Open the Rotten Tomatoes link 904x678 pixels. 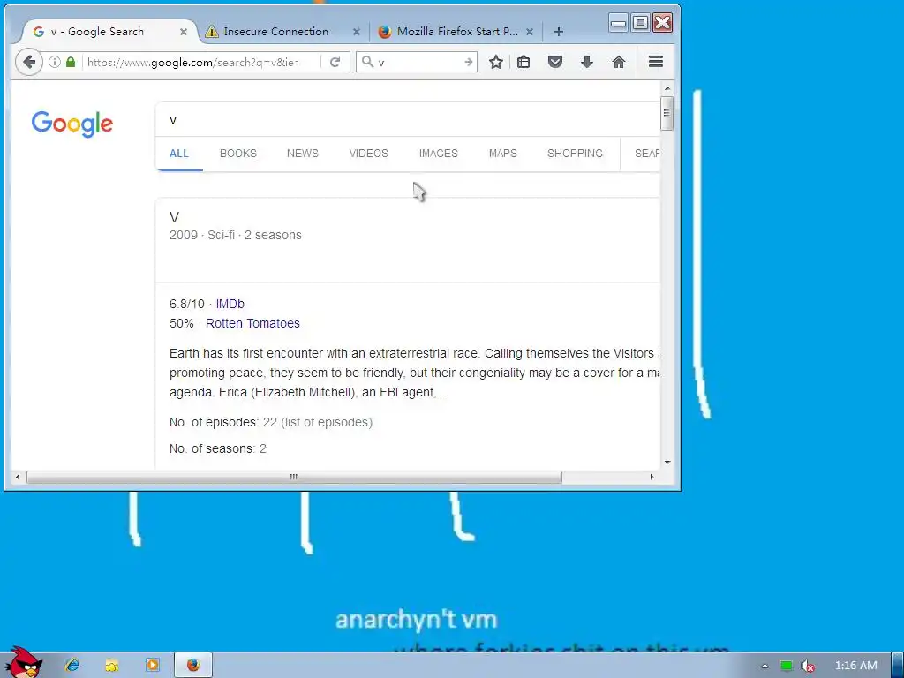point(252,323)
